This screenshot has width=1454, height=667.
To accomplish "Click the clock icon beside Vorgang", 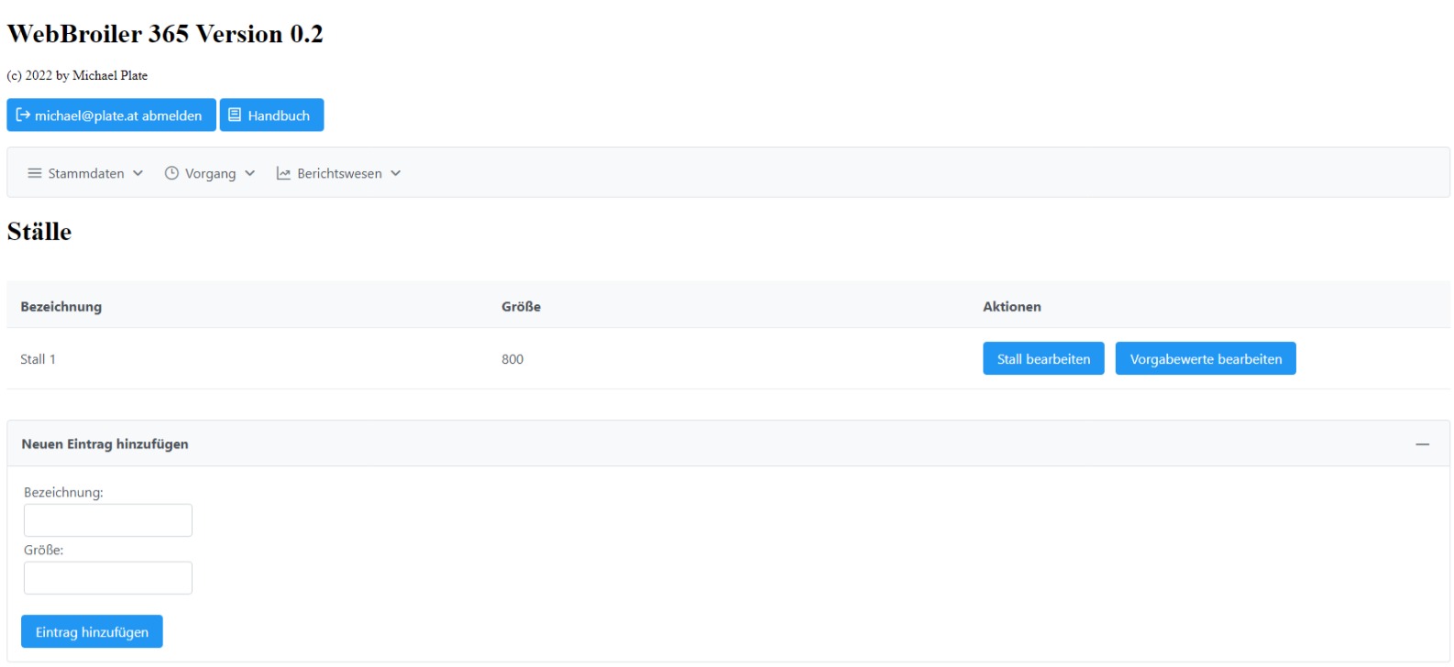I will coord(171,173).
